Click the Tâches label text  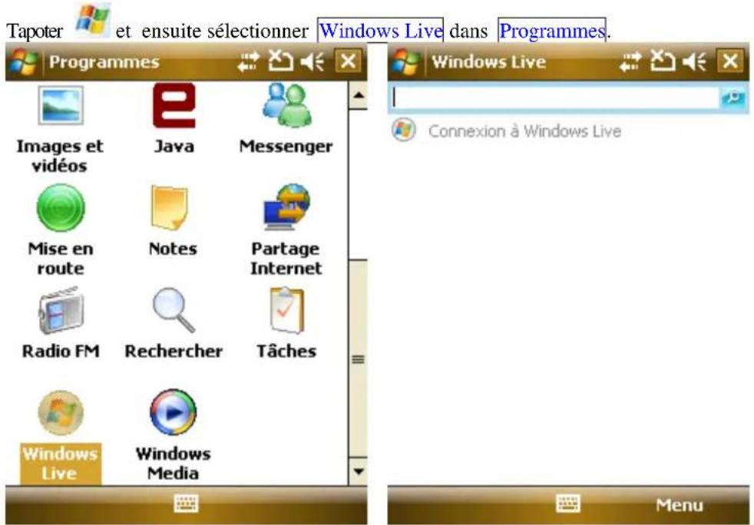coord(286,351)
